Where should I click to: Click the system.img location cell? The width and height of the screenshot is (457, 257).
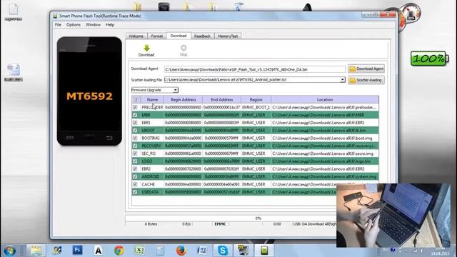(325, 176)
